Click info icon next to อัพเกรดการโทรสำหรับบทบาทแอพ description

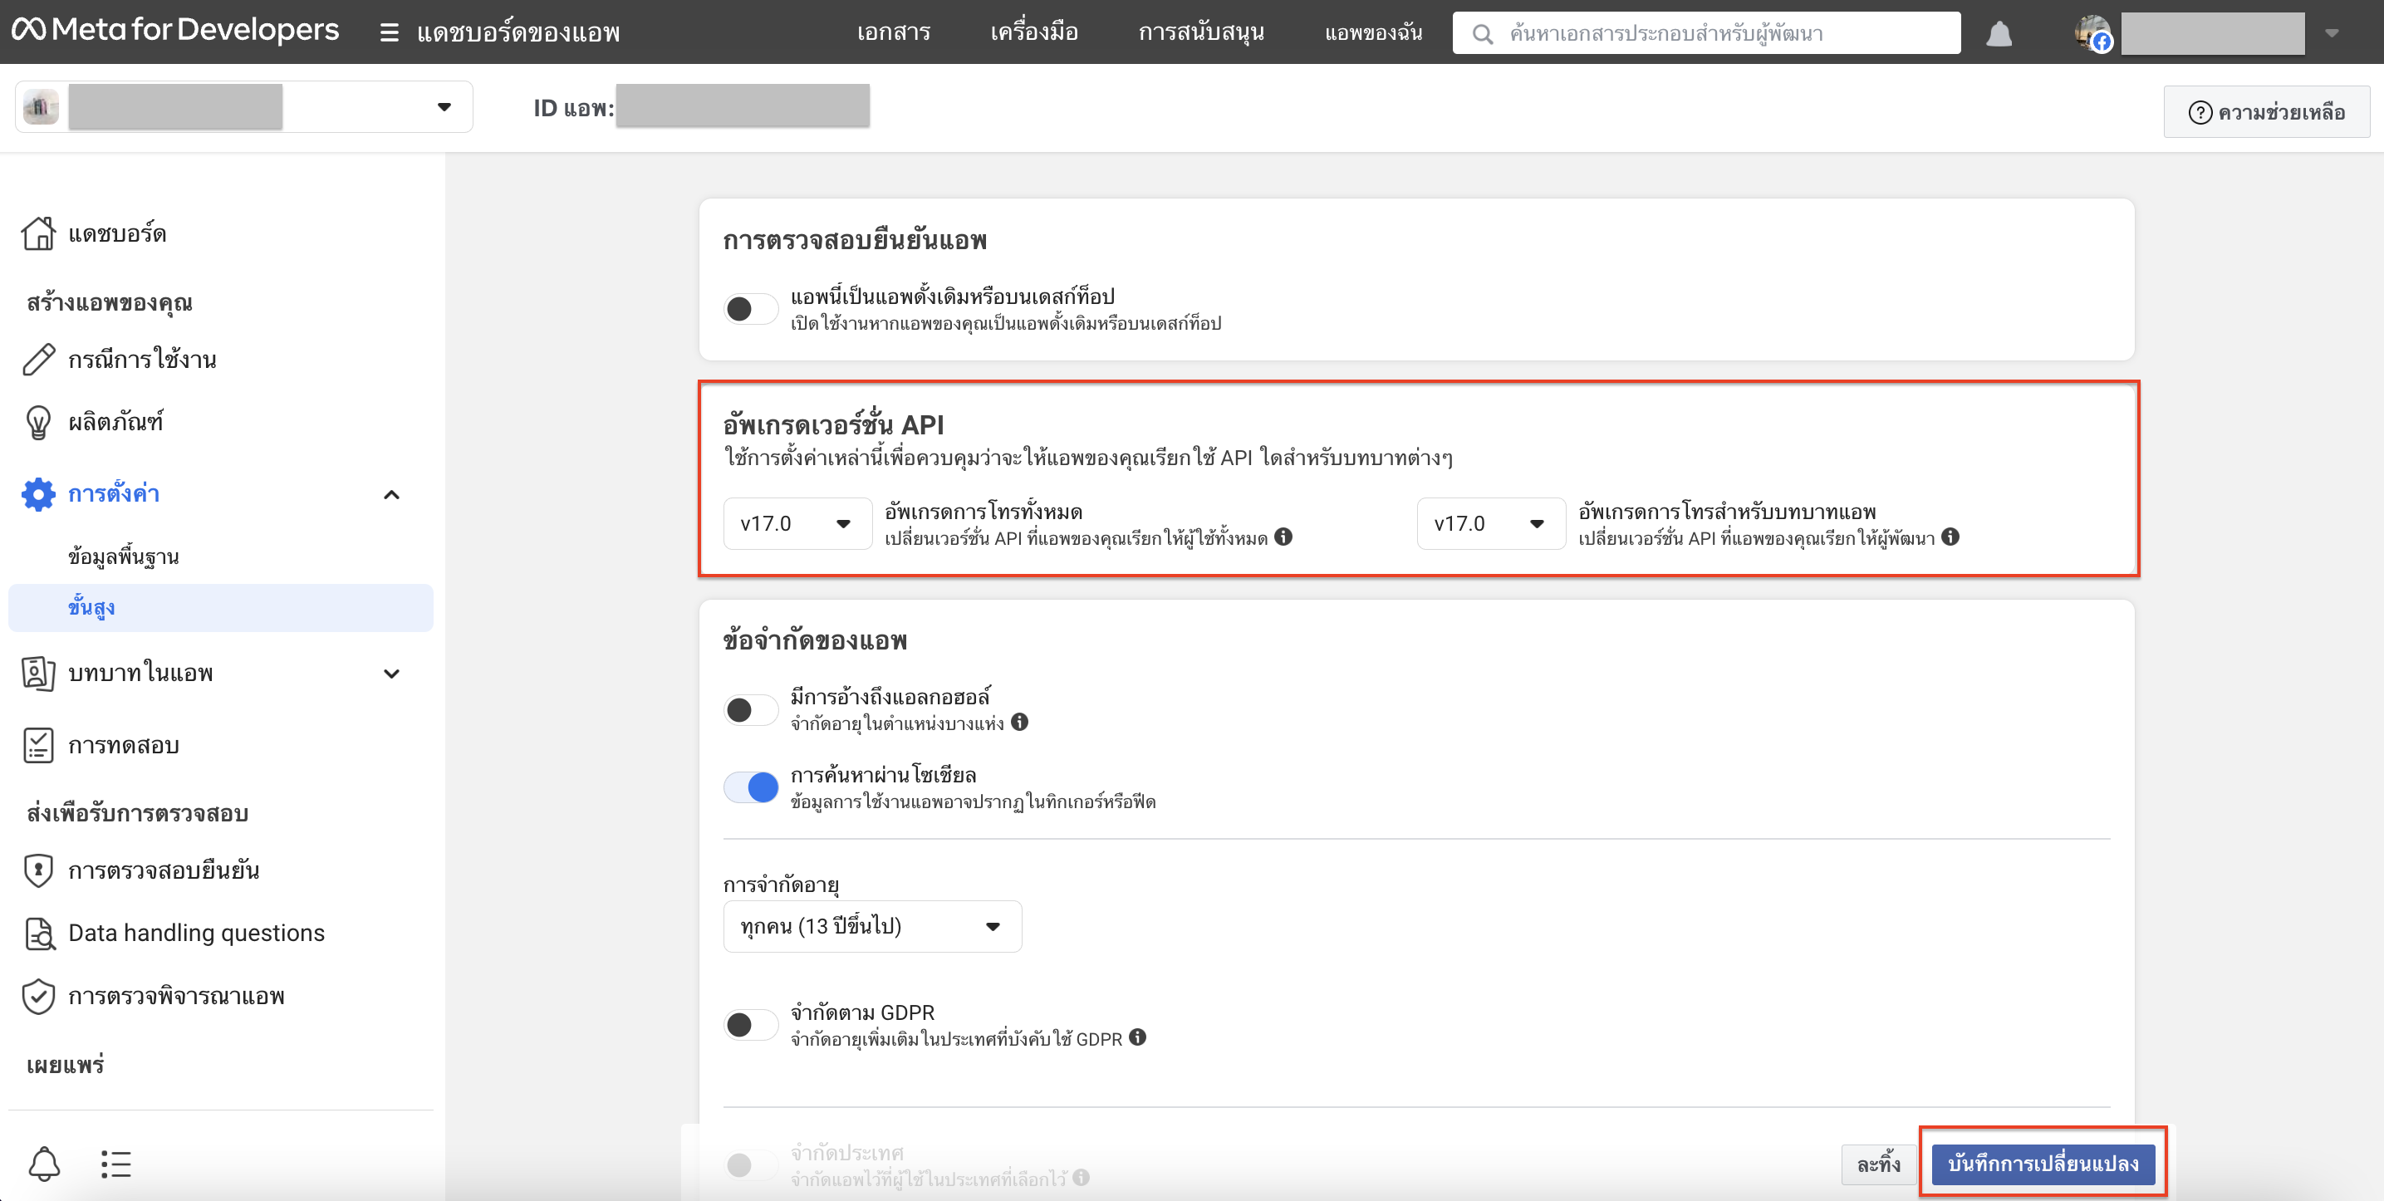1950,537
